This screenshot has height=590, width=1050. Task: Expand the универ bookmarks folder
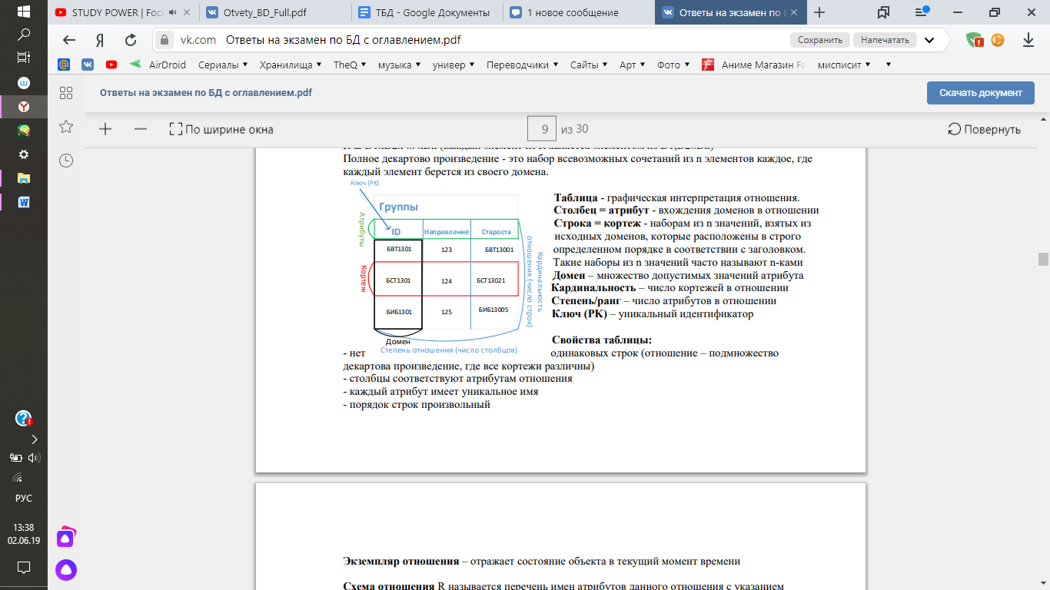tap(454, 65)
